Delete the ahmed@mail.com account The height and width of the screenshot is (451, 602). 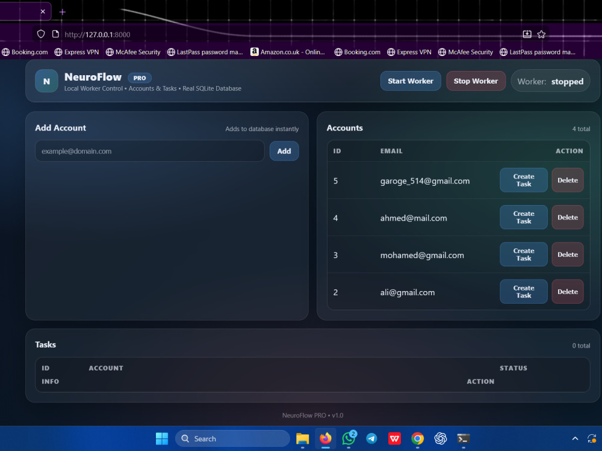(568, 217)
